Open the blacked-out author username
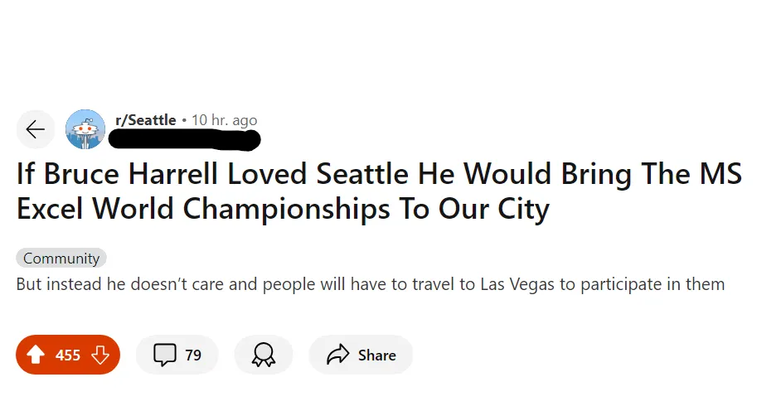Screen dimensions: 781x411 (184, 140)
